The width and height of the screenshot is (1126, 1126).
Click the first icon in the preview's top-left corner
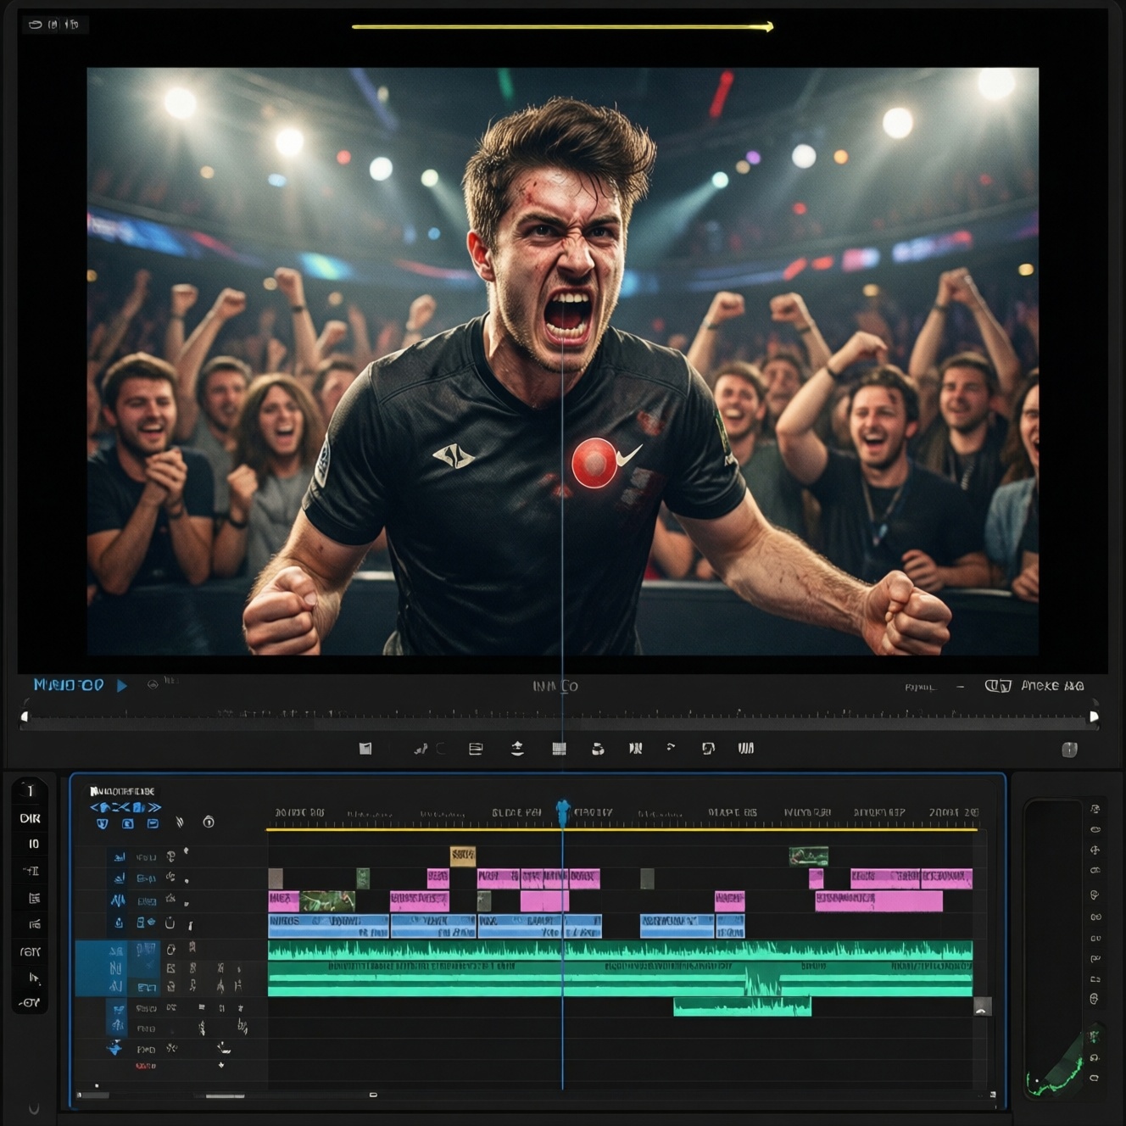(36, 25)
